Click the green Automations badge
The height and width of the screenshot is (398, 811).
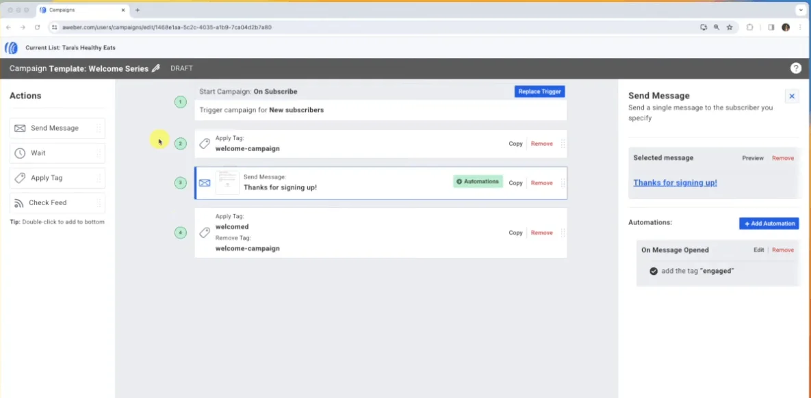(x=478, y=181)
